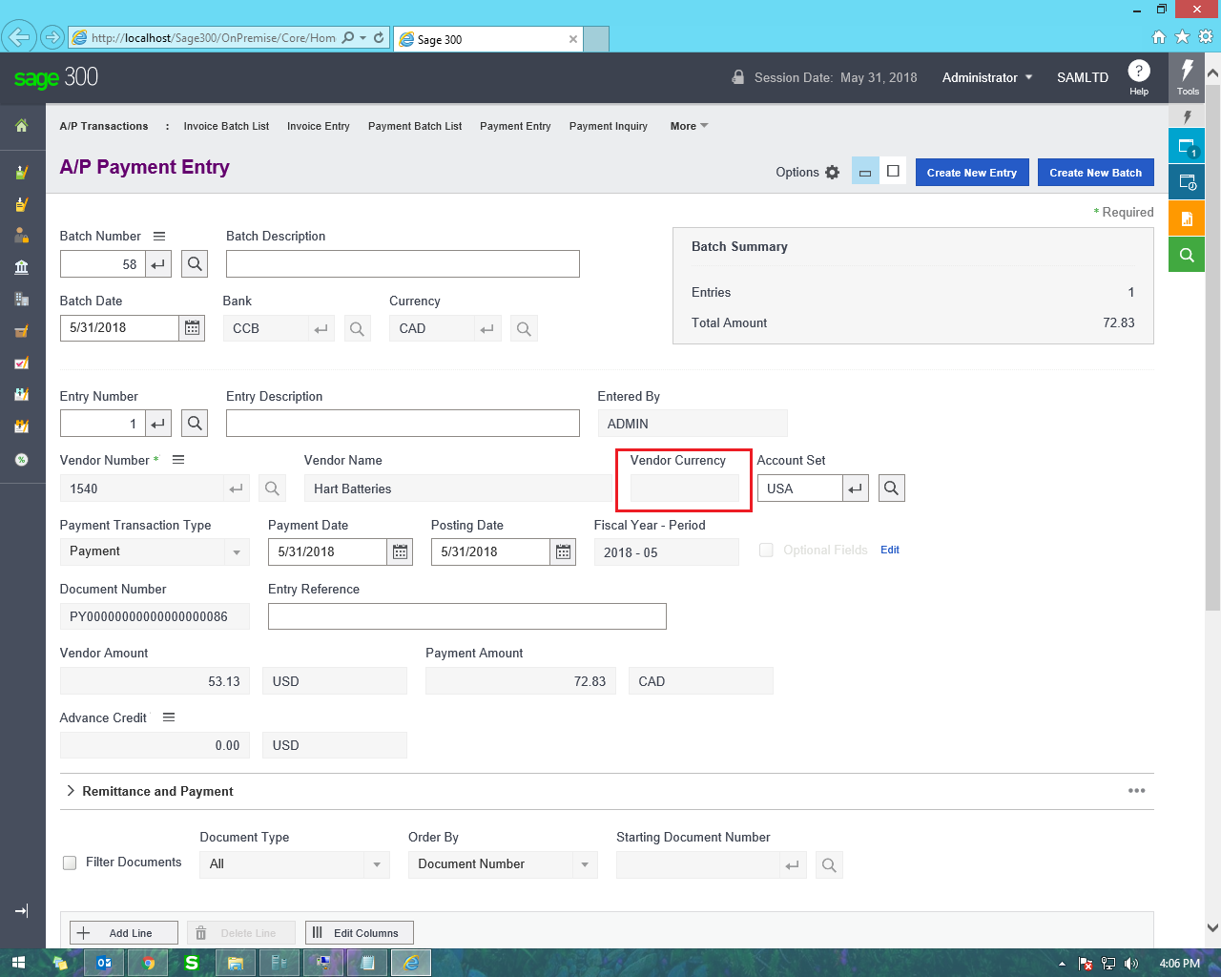Click the bank building icon in left sidebar
Viewport: 1221px width, 977px height.
point(22,267)
